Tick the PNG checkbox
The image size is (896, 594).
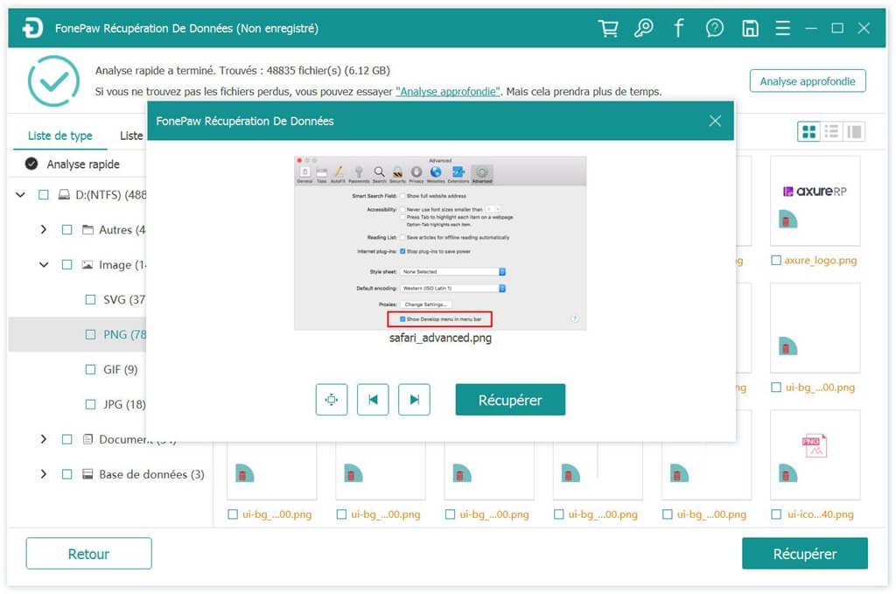click(x=90, y=334)
